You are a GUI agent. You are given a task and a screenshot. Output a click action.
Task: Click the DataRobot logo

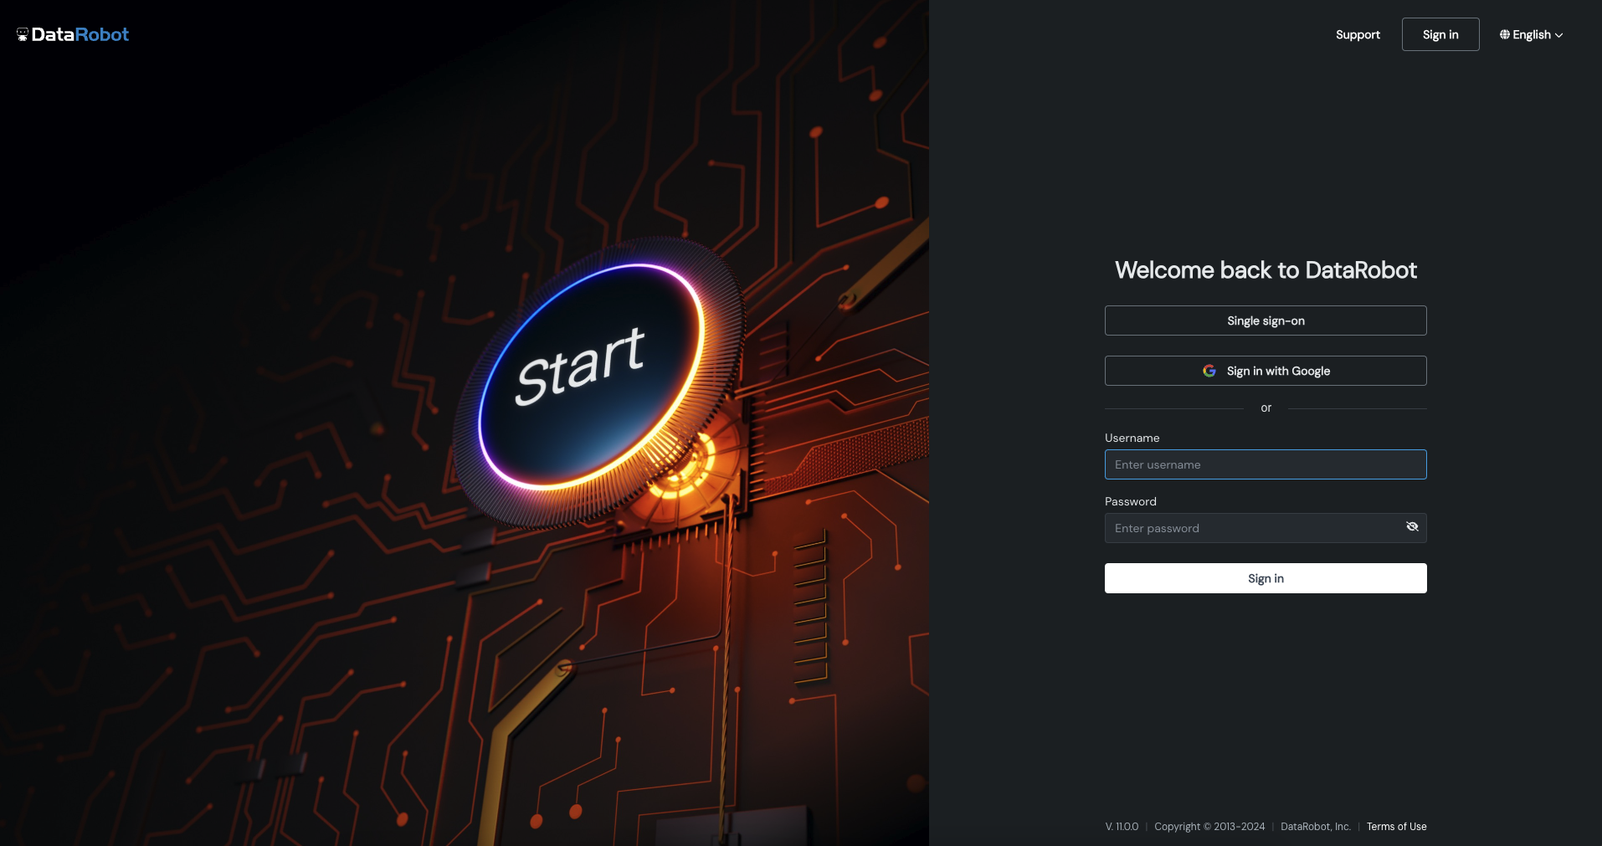73,34
